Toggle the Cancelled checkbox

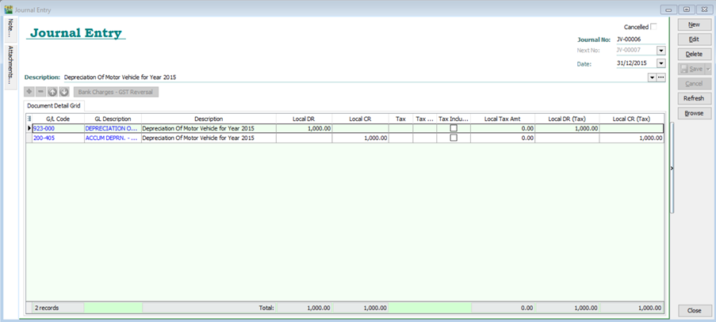pyautogui.click(x=653, y=27)
